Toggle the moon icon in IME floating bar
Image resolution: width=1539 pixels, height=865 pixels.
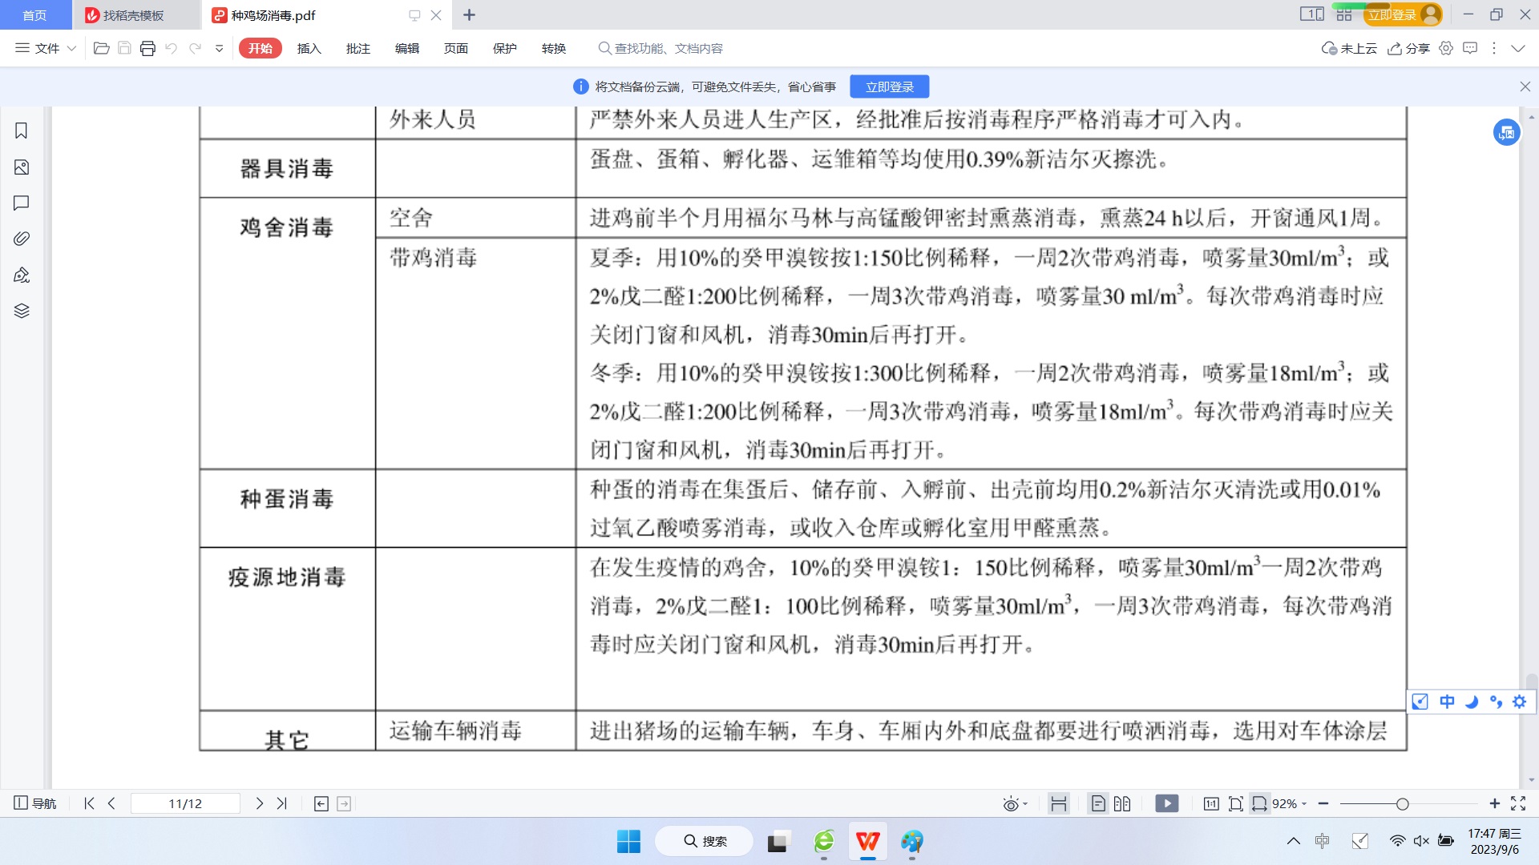coord(1471,702)
